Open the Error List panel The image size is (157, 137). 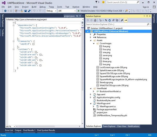coord(9,130)
